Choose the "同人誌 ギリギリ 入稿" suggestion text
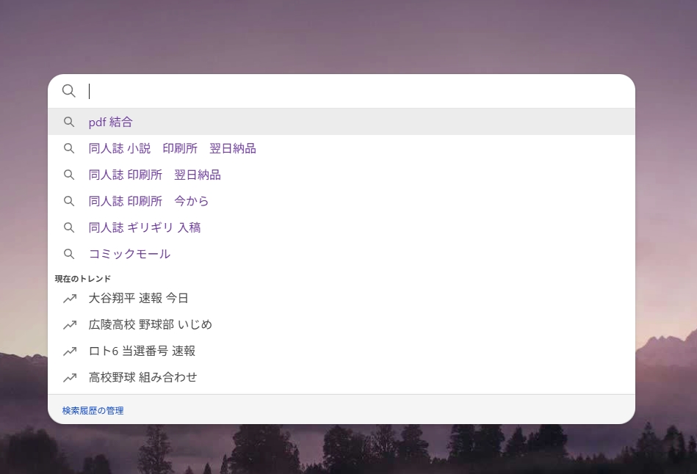 tap(144, 227)
